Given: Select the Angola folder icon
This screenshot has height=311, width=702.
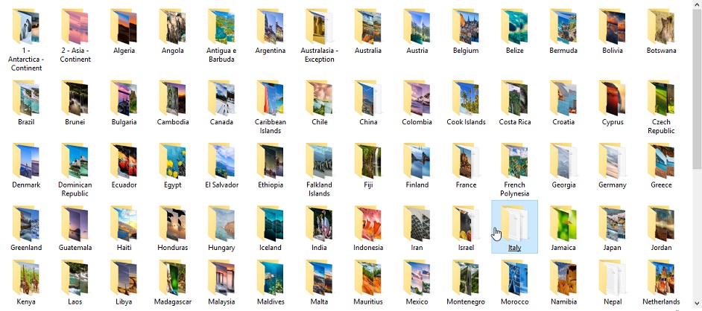Looking at the screenshot, I should [172, 26].
